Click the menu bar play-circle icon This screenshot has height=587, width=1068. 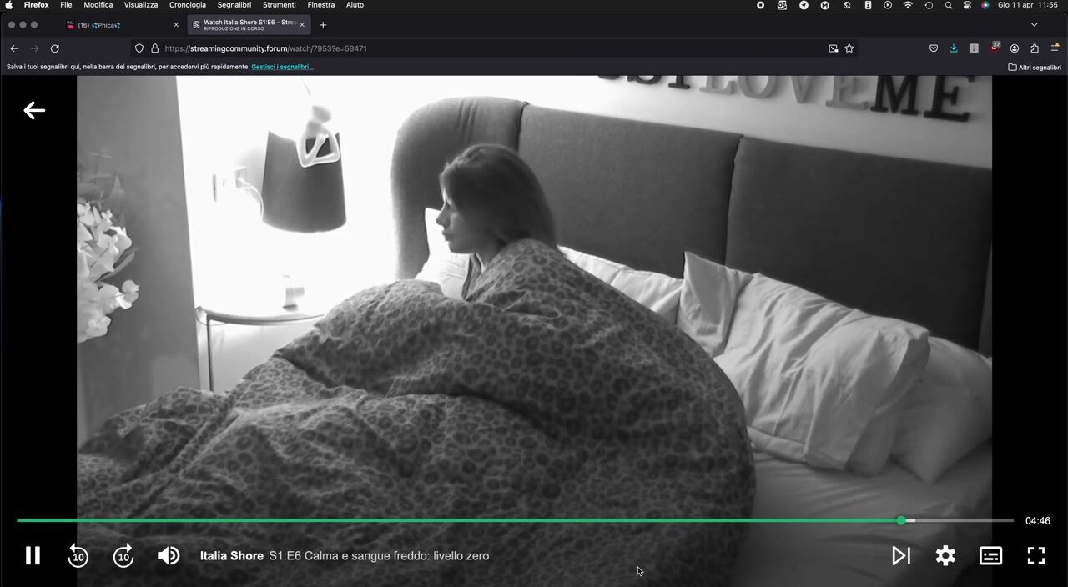(888, 5)
